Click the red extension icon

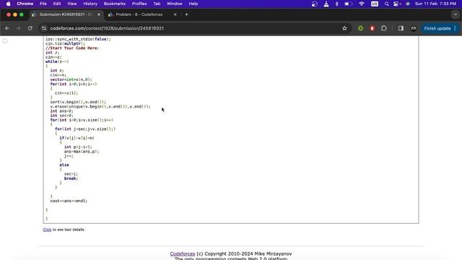(372, 28)
